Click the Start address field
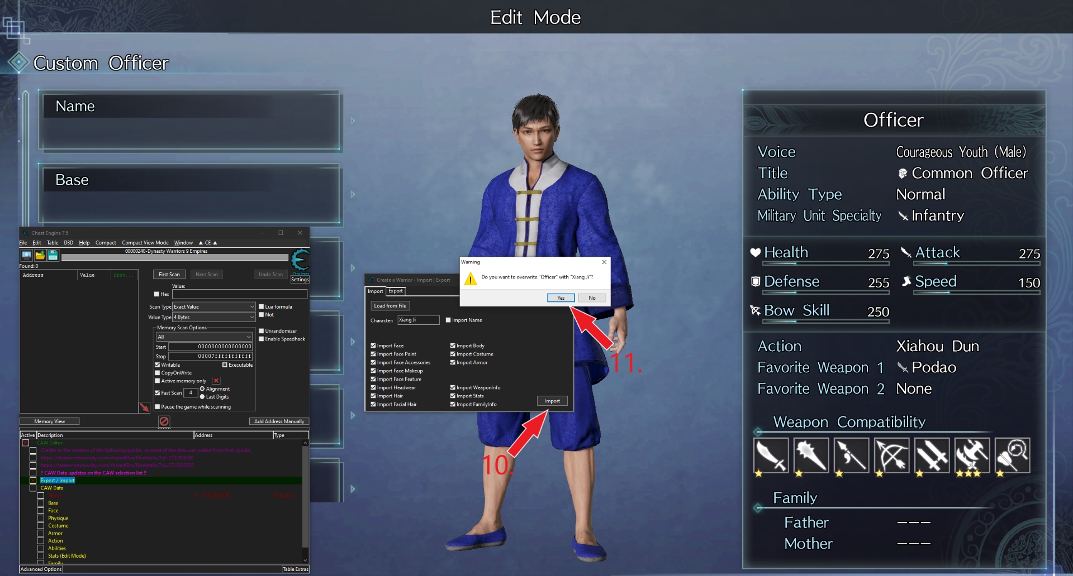Screen dimensions: 1073x576 [x=211, y=347]
